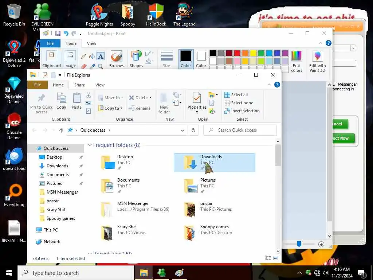This screenshot has height=280, width=373.
Task: Open the Clipboard group in Paint
Action: point(51,59)
